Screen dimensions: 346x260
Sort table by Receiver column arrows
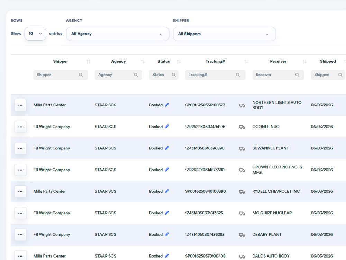pyautogui.click(x=305, y=61)
